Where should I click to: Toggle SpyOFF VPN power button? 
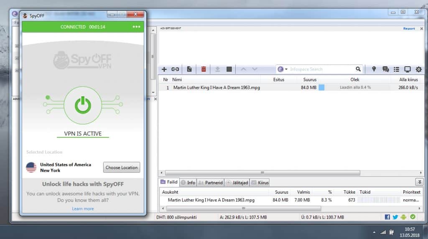click(83, 105)
